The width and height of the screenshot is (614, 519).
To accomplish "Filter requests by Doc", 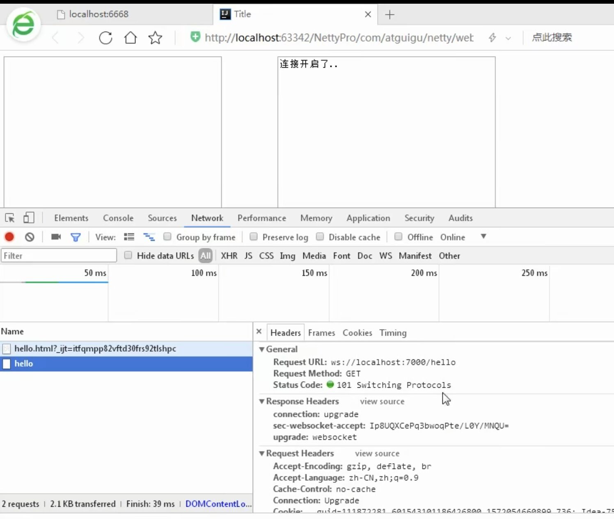I will 364,256.
